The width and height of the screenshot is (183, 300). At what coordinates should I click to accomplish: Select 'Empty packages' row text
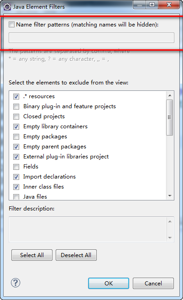click(x=45, y=137)
